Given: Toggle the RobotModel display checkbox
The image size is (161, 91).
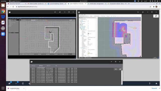Looking at the screenshot, I should (88, 21).
